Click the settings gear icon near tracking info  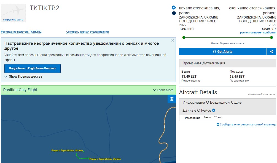[174, 8]
